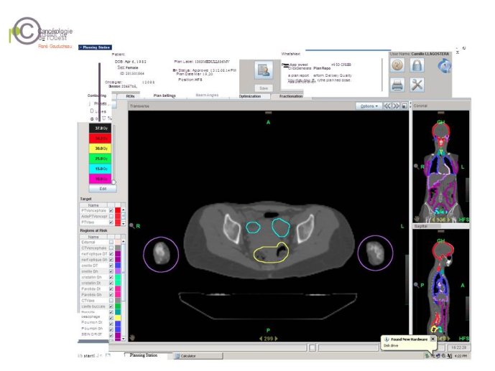Click the yellow oesophage color swatch
The image size is (495, 371).
pos(118,318)
